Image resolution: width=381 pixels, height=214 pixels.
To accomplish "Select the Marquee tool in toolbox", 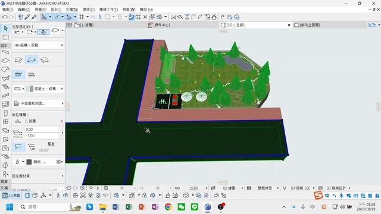I will click(5, 37).
